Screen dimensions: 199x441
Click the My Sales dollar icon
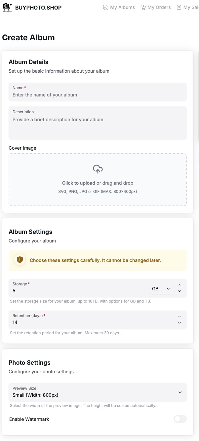(179, 7)
